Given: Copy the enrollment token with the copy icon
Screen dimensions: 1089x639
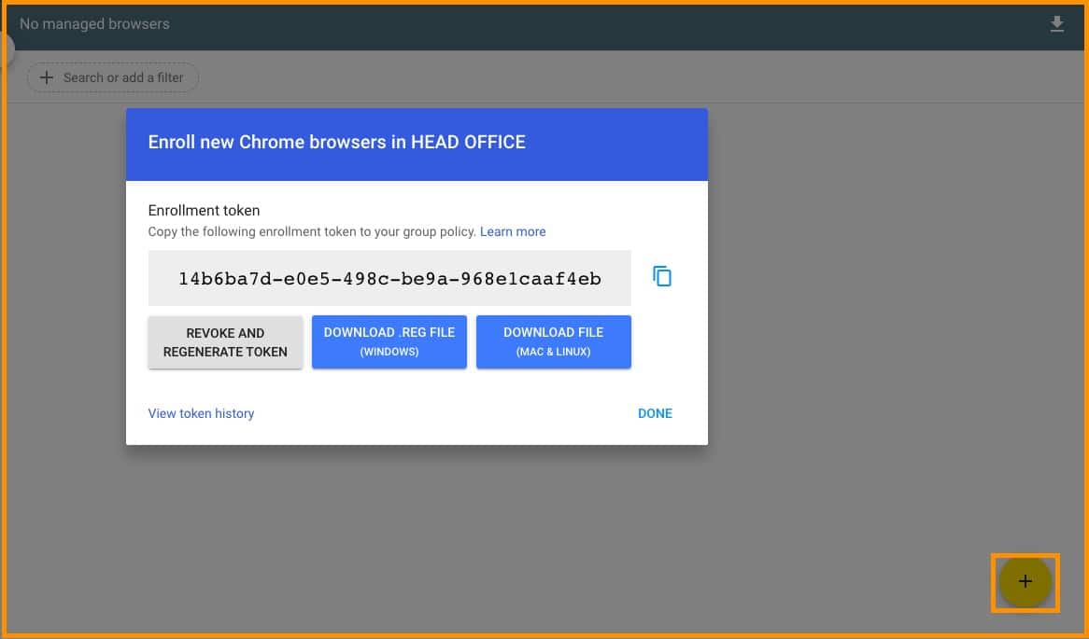Looking at the screenshot, I should tap(662, 277).
